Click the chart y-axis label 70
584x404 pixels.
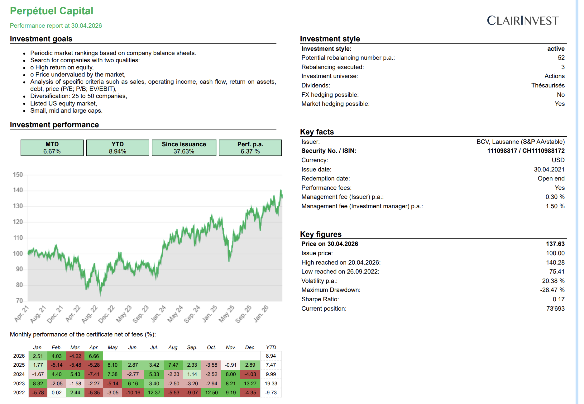tap(19, 301)
